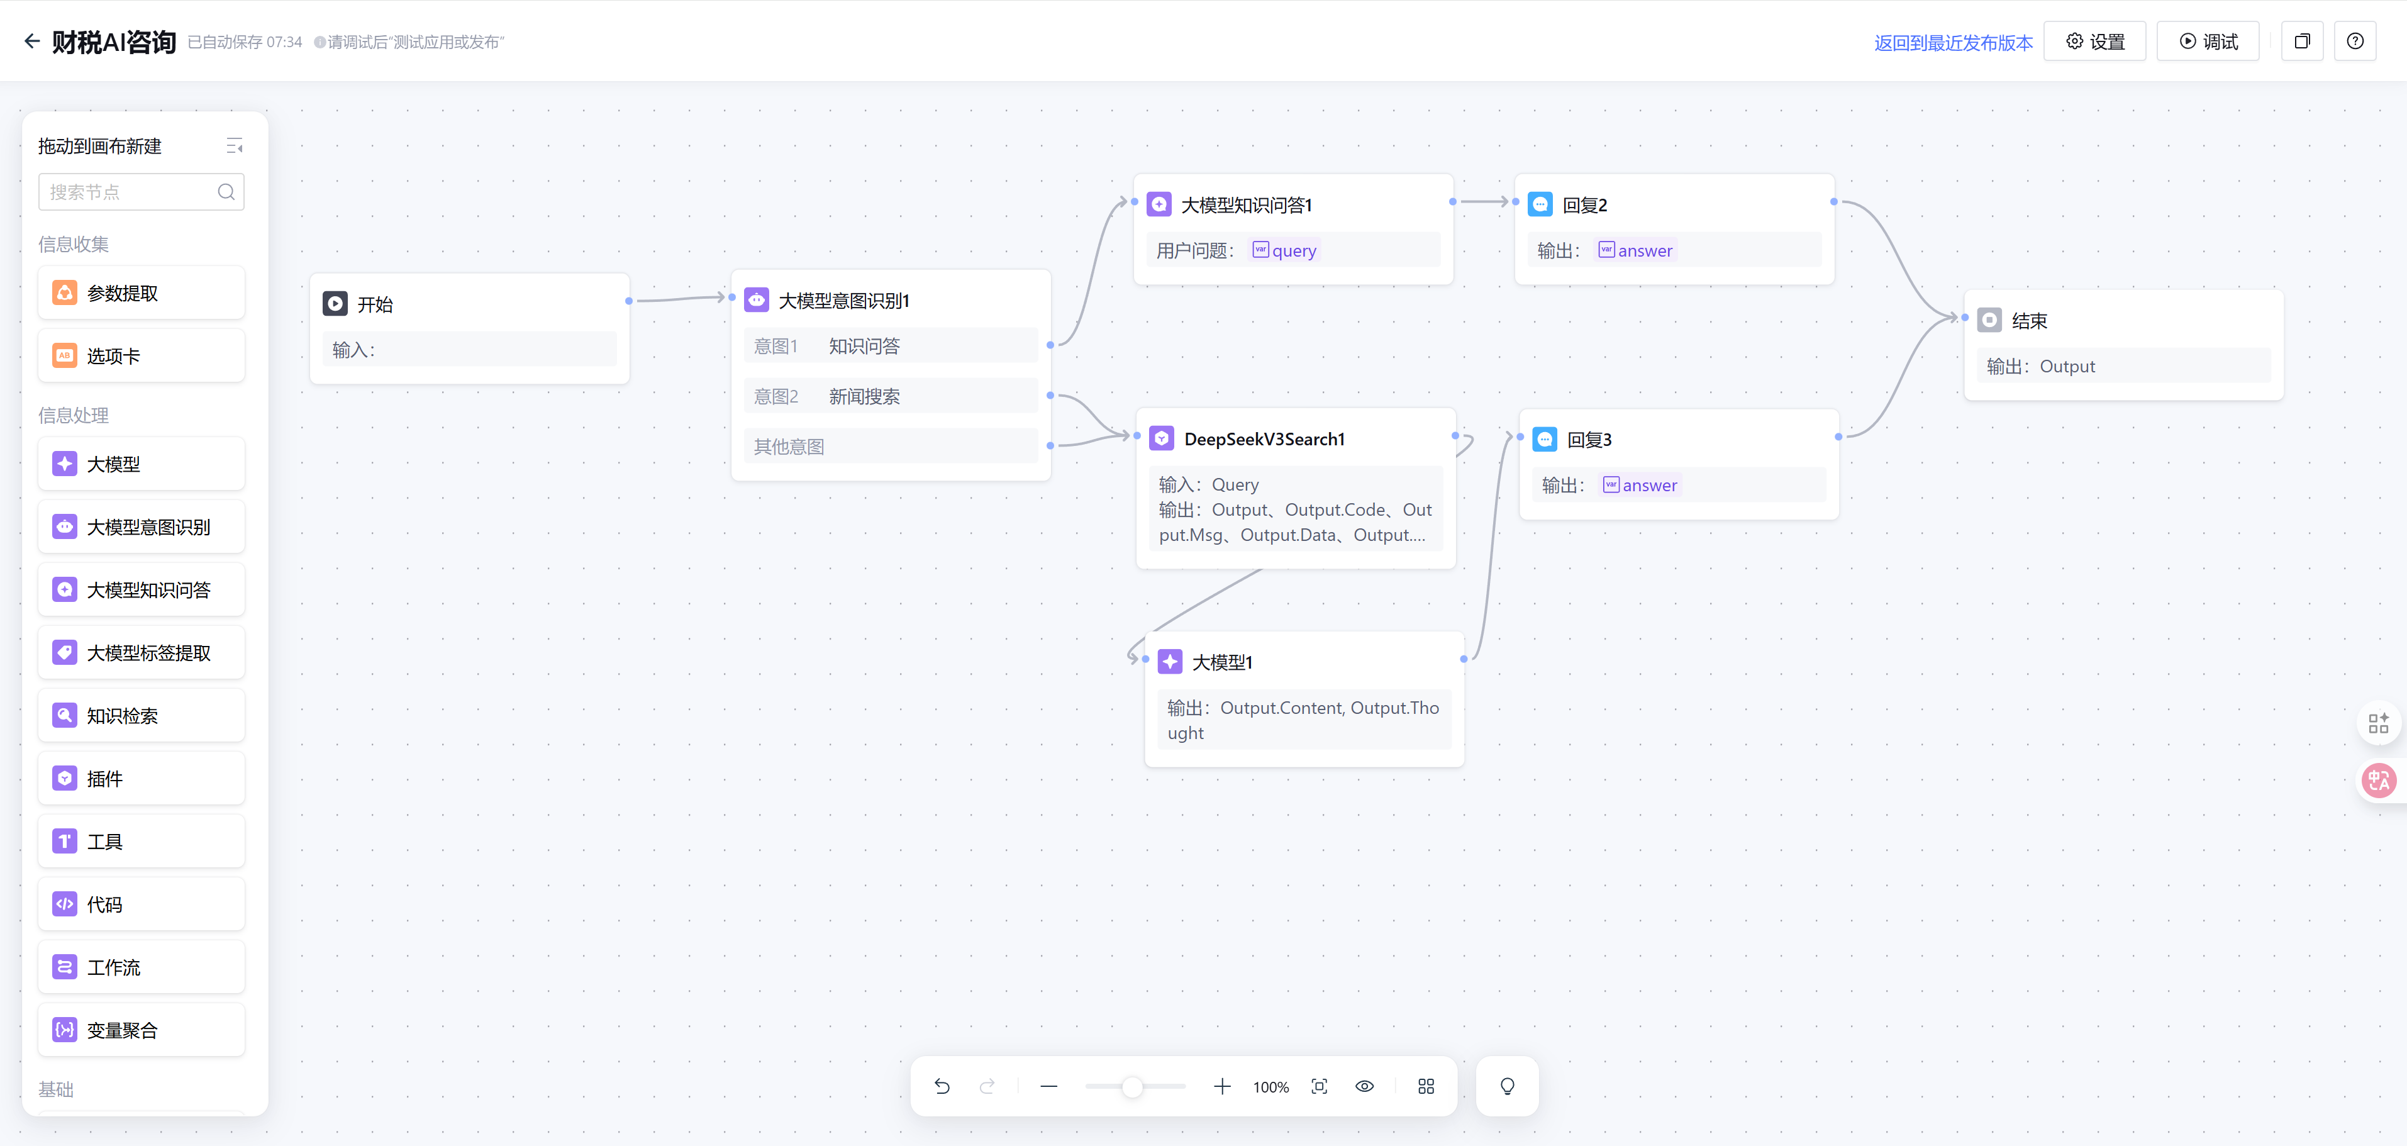This screenshot has height=1146, width=2407.
Task: Select the 代码 node item
Action: click(x=141, y=905)
